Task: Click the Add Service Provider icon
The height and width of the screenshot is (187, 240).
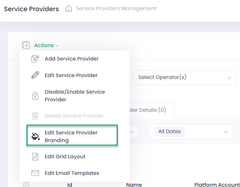Action: 35,59
